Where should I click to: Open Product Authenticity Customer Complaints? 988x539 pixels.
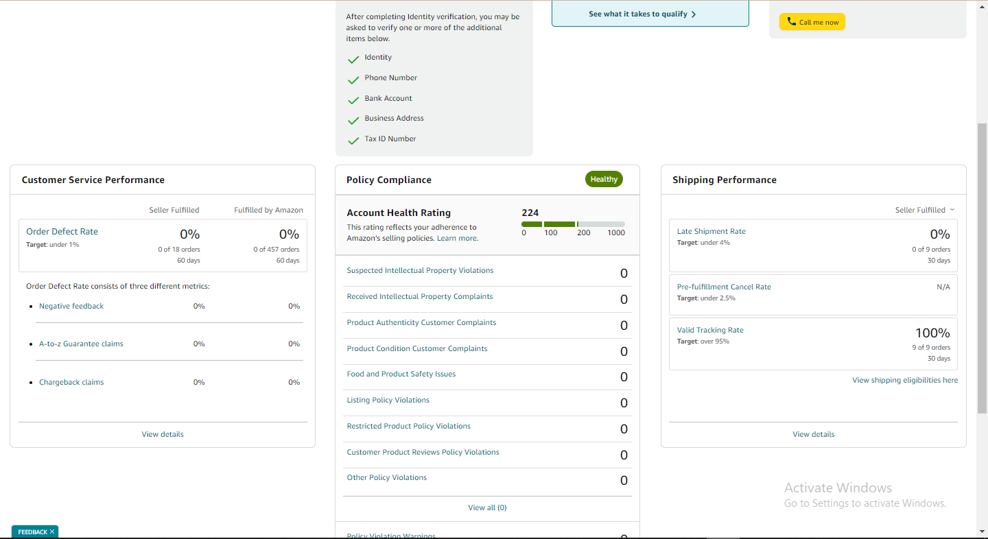pos(421,322)
